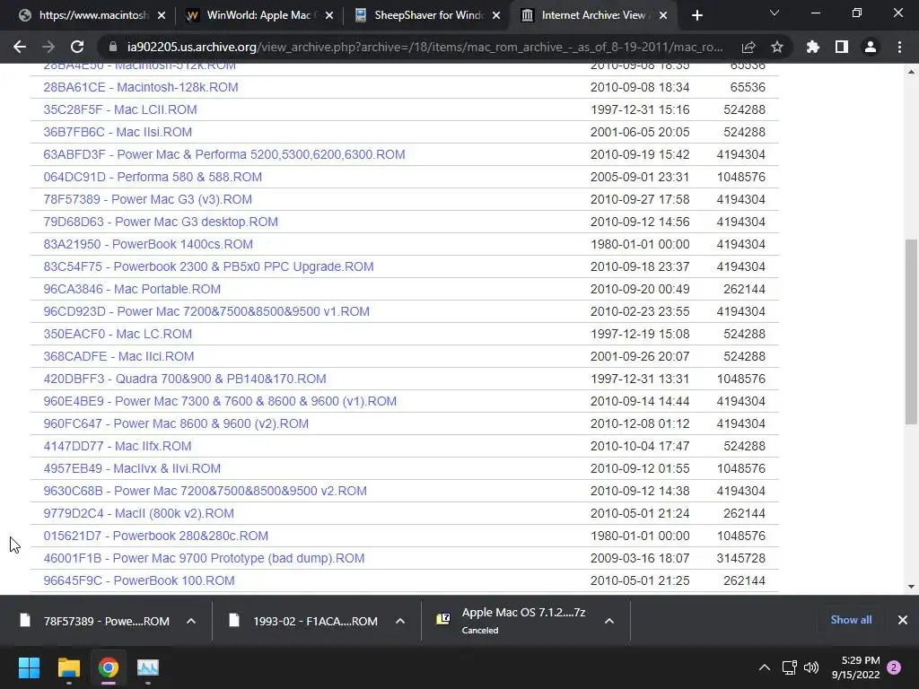Download Power Mac G3 desktop.ROM
919x689 pixels.
coord(161,222)
